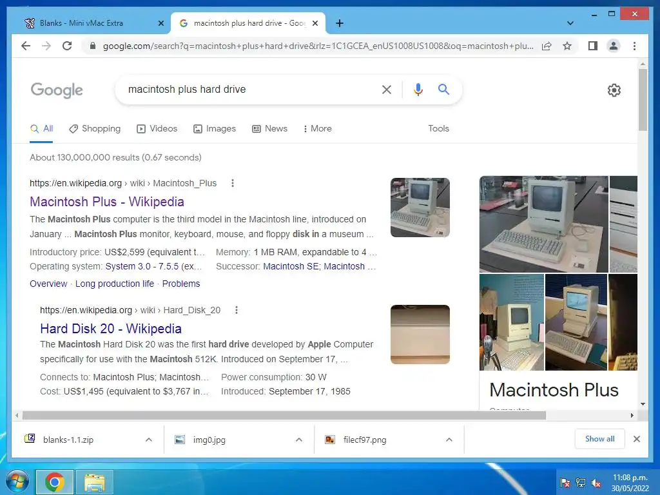The width and height of the screenshot is (660, 495).
Task: Select the All results tab
Action: click(x=41, y=128)
